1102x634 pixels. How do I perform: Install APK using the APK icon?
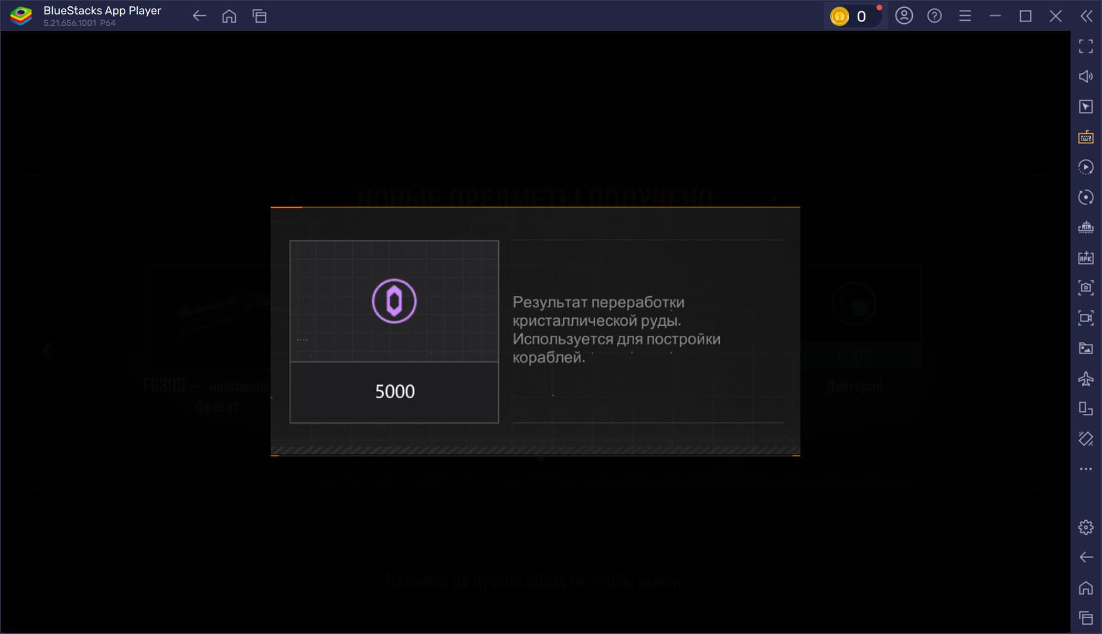(1086, 257)
